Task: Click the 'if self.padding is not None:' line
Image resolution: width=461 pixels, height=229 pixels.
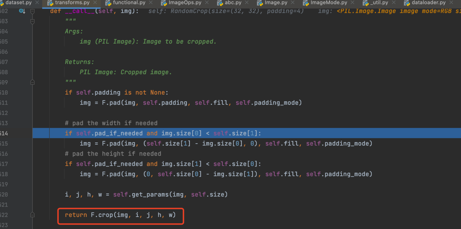Action: 117,93
